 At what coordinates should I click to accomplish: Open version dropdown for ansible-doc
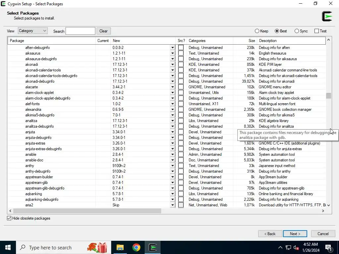pyautogui.click(x=172, y=160)
